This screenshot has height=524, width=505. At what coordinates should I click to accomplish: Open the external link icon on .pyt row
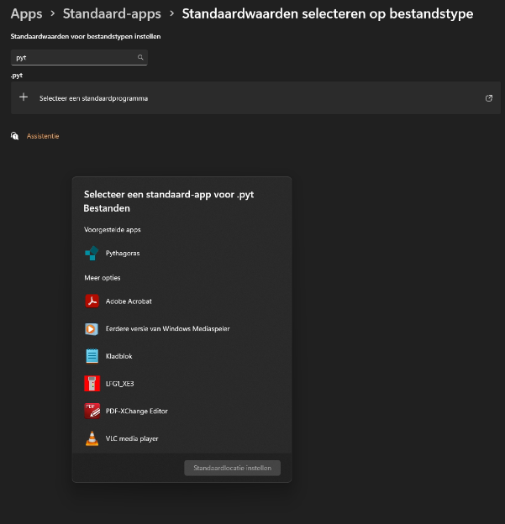pyautogui.click(x=488, y=98)
